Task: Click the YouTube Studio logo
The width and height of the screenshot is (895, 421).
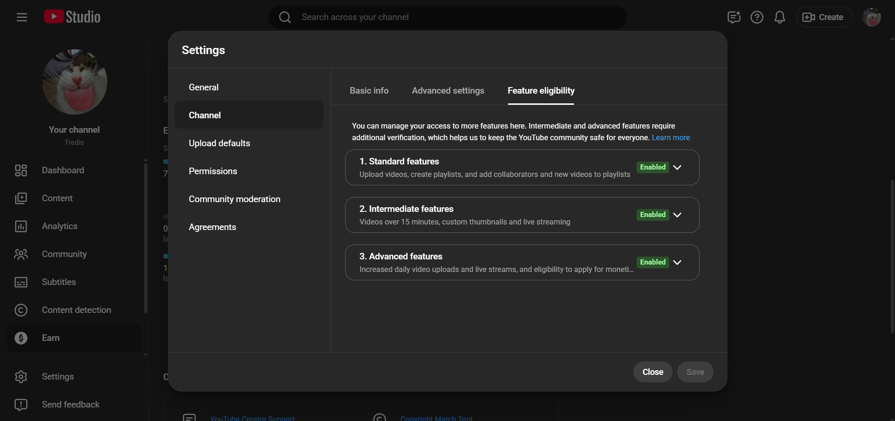Action: [72, 17]
